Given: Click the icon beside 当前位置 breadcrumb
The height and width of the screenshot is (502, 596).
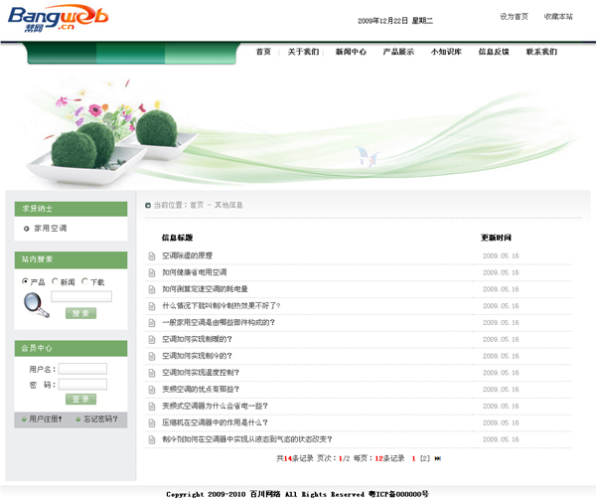Looking at the screenshot, I should 148,206.
